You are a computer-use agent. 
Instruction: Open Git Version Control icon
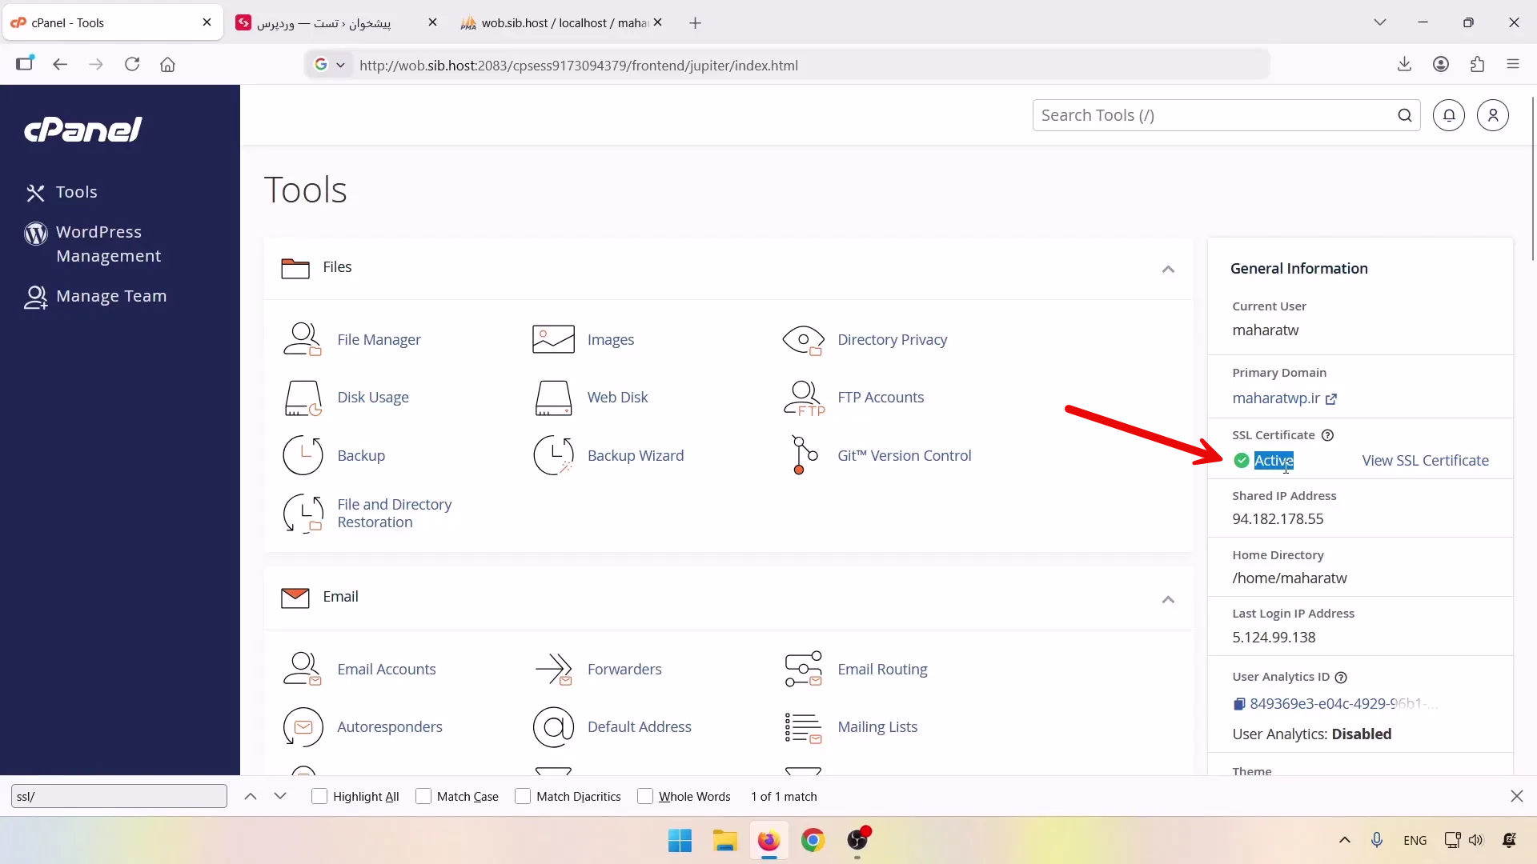804,455
